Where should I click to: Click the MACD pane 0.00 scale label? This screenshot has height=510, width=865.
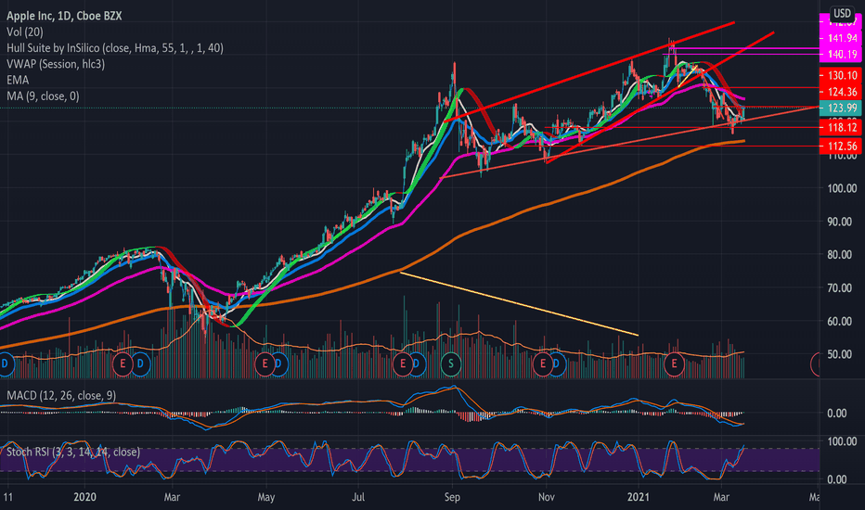pos(837,413)
